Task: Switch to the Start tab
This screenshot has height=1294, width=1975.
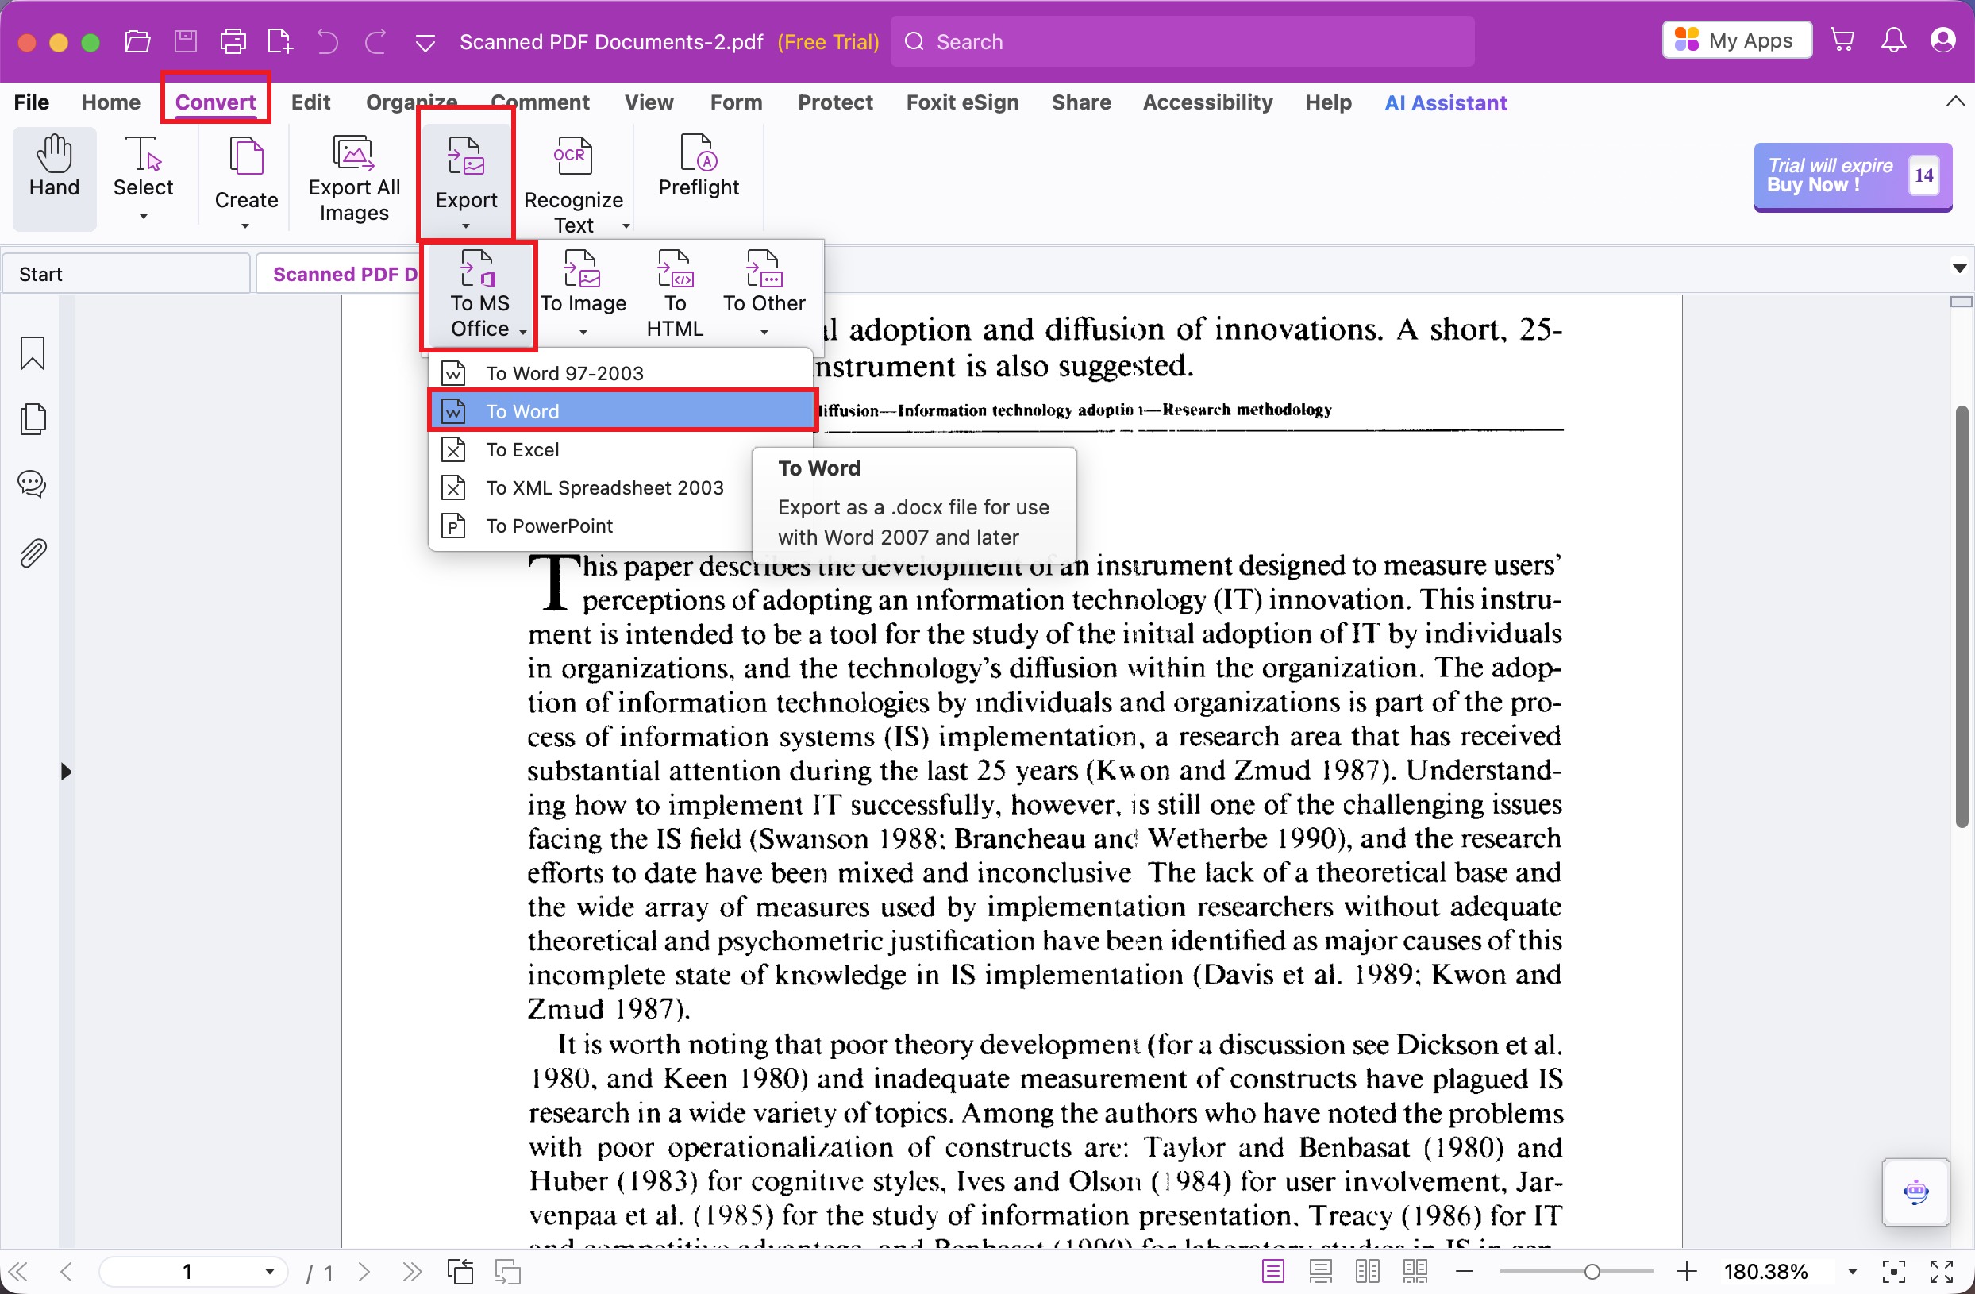Action: (x=126, y=274)
